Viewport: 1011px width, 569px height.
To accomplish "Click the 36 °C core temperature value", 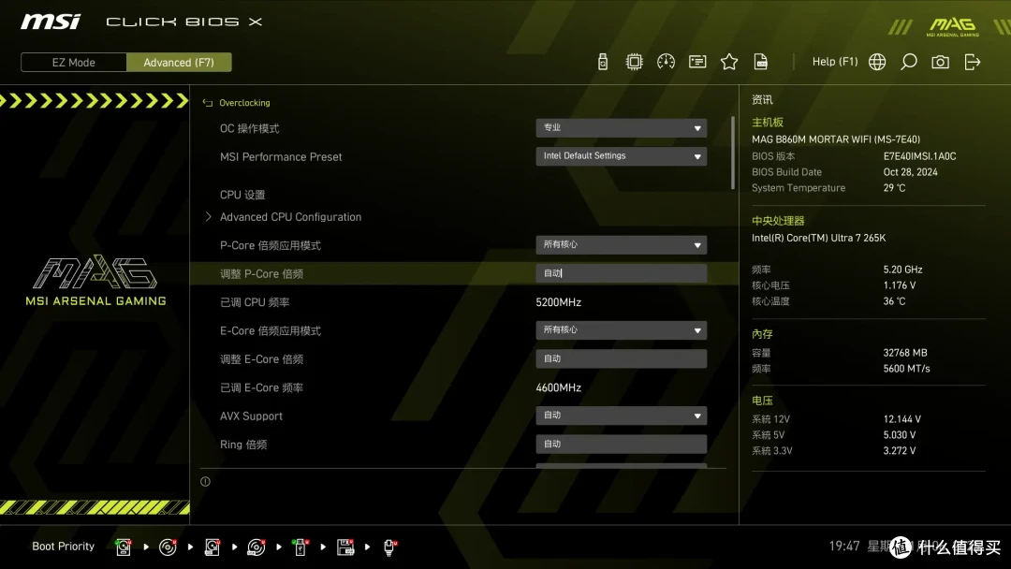I will coord(894,301).
